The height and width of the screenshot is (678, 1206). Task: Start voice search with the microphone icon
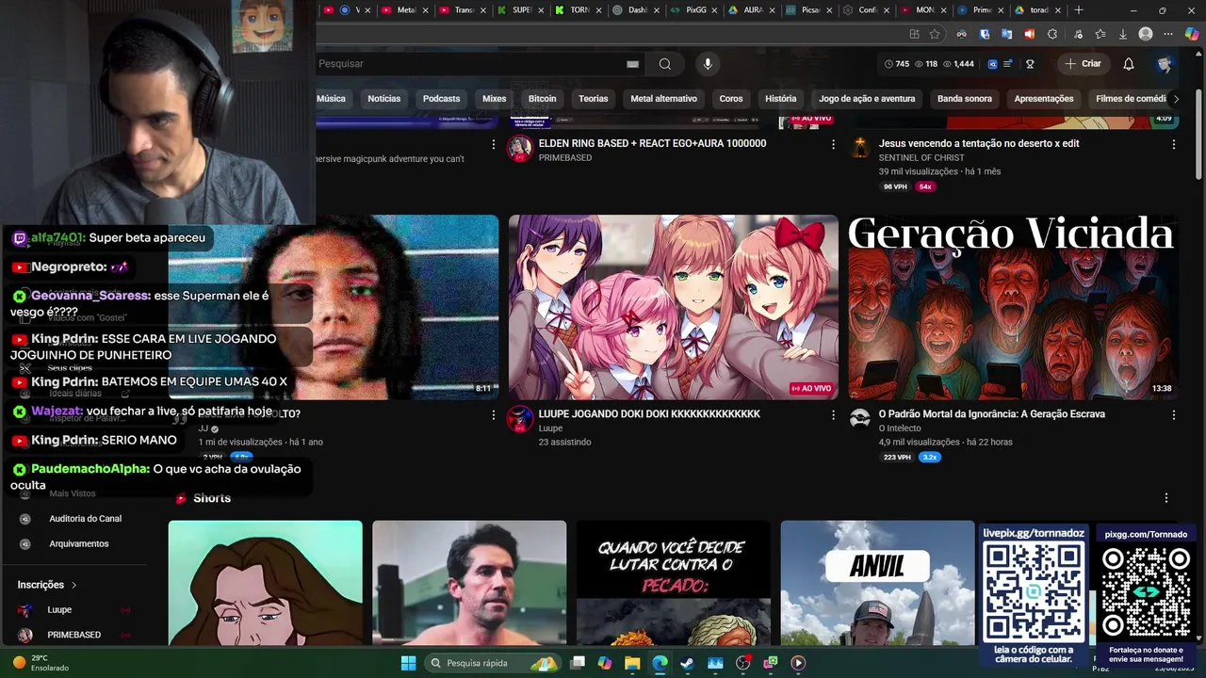(708, 64)
